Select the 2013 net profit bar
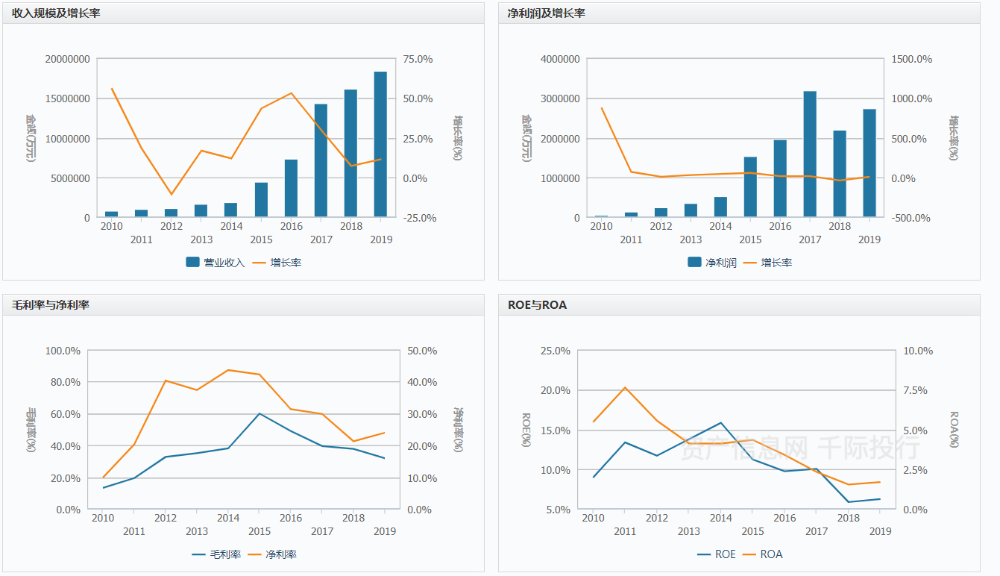Viewport: 1000px width, 576px height. pyautogui.click(x=691, y=211)
